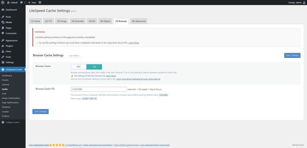
Task: Click the Appearance brush icon
Action: pyautogui.click(x=3, y=41)
